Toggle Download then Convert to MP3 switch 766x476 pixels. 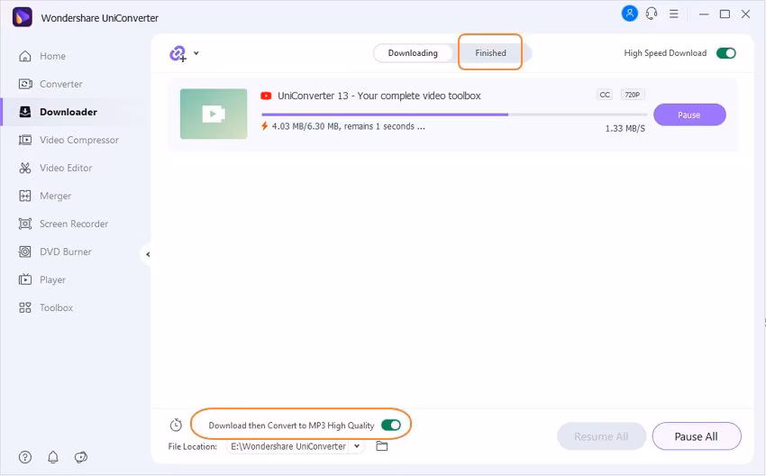(391, 426)
